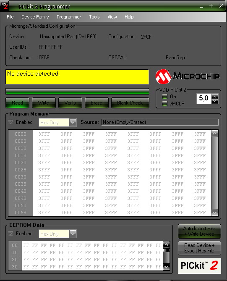Click Program Memory address 0028

pos(21,170)
